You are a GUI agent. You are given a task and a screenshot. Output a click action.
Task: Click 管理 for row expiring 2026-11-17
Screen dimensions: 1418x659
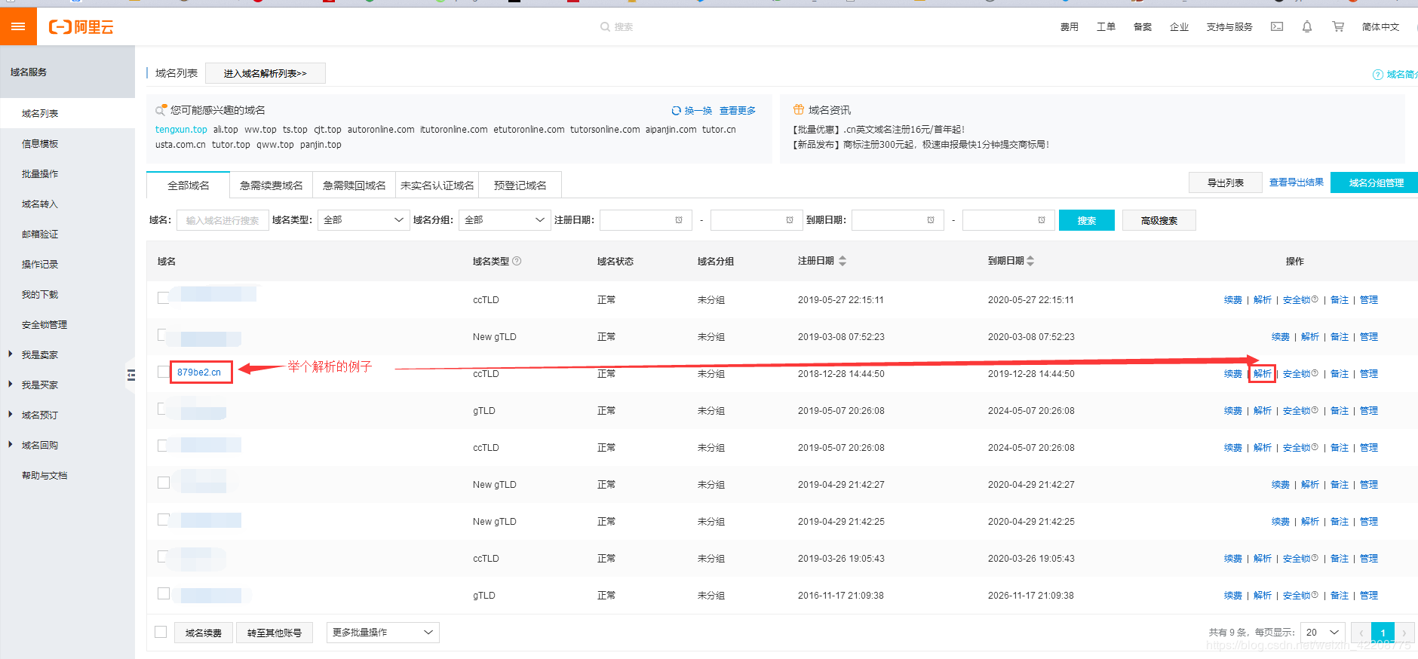[x=1369, y=596]
